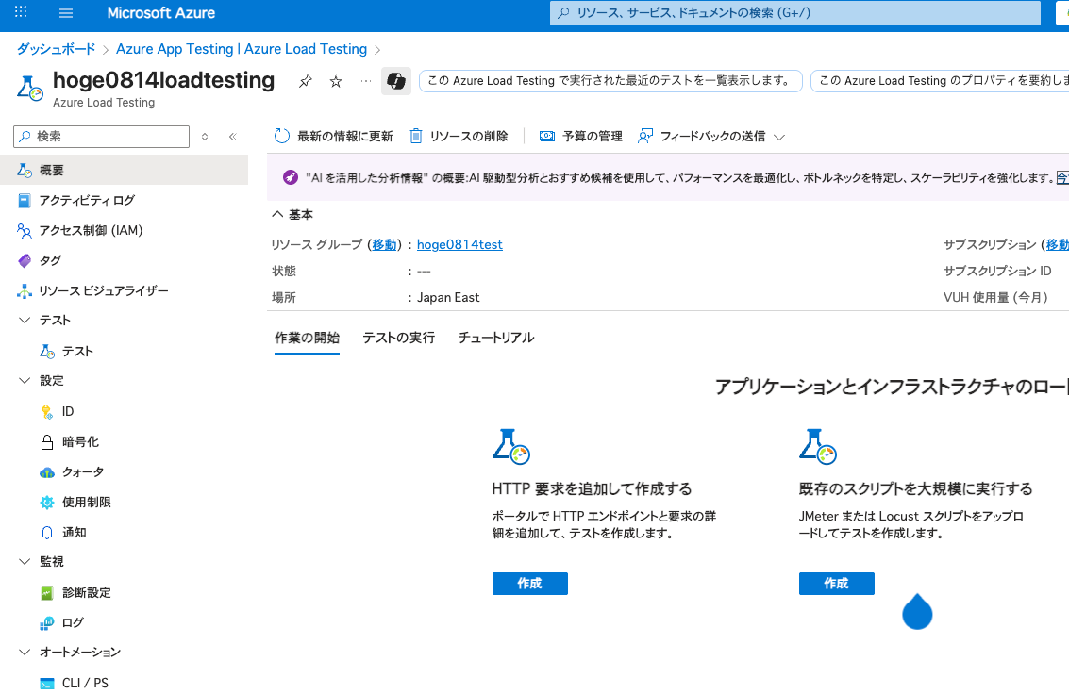Click the クォータ cloud icon
The height and width of the screenshot is (694, 1069).
tap(47, 472)
